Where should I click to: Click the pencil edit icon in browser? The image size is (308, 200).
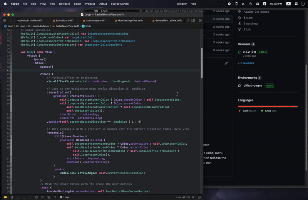pos(226,63)
